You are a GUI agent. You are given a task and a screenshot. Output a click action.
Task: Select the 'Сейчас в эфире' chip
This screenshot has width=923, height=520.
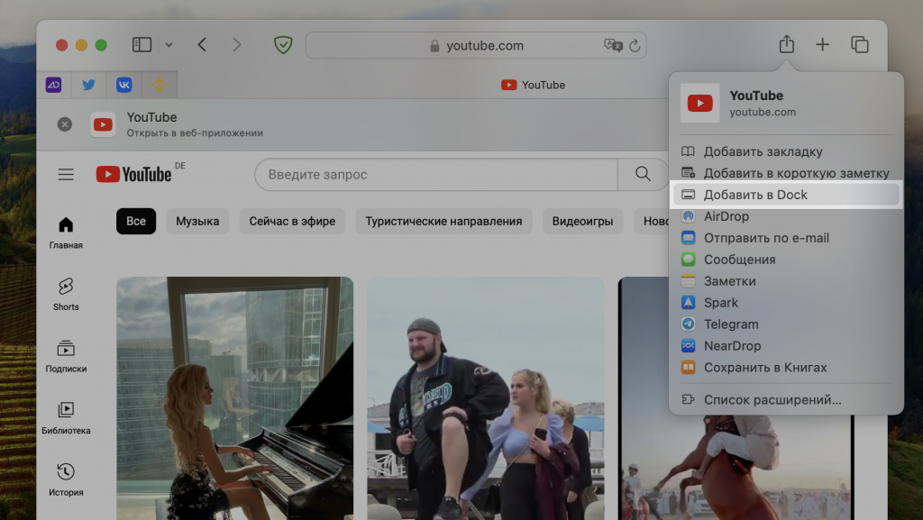pos(292,221)
